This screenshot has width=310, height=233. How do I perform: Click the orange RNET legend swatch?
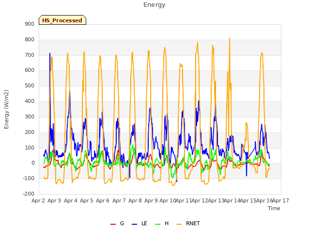[179, 224]
